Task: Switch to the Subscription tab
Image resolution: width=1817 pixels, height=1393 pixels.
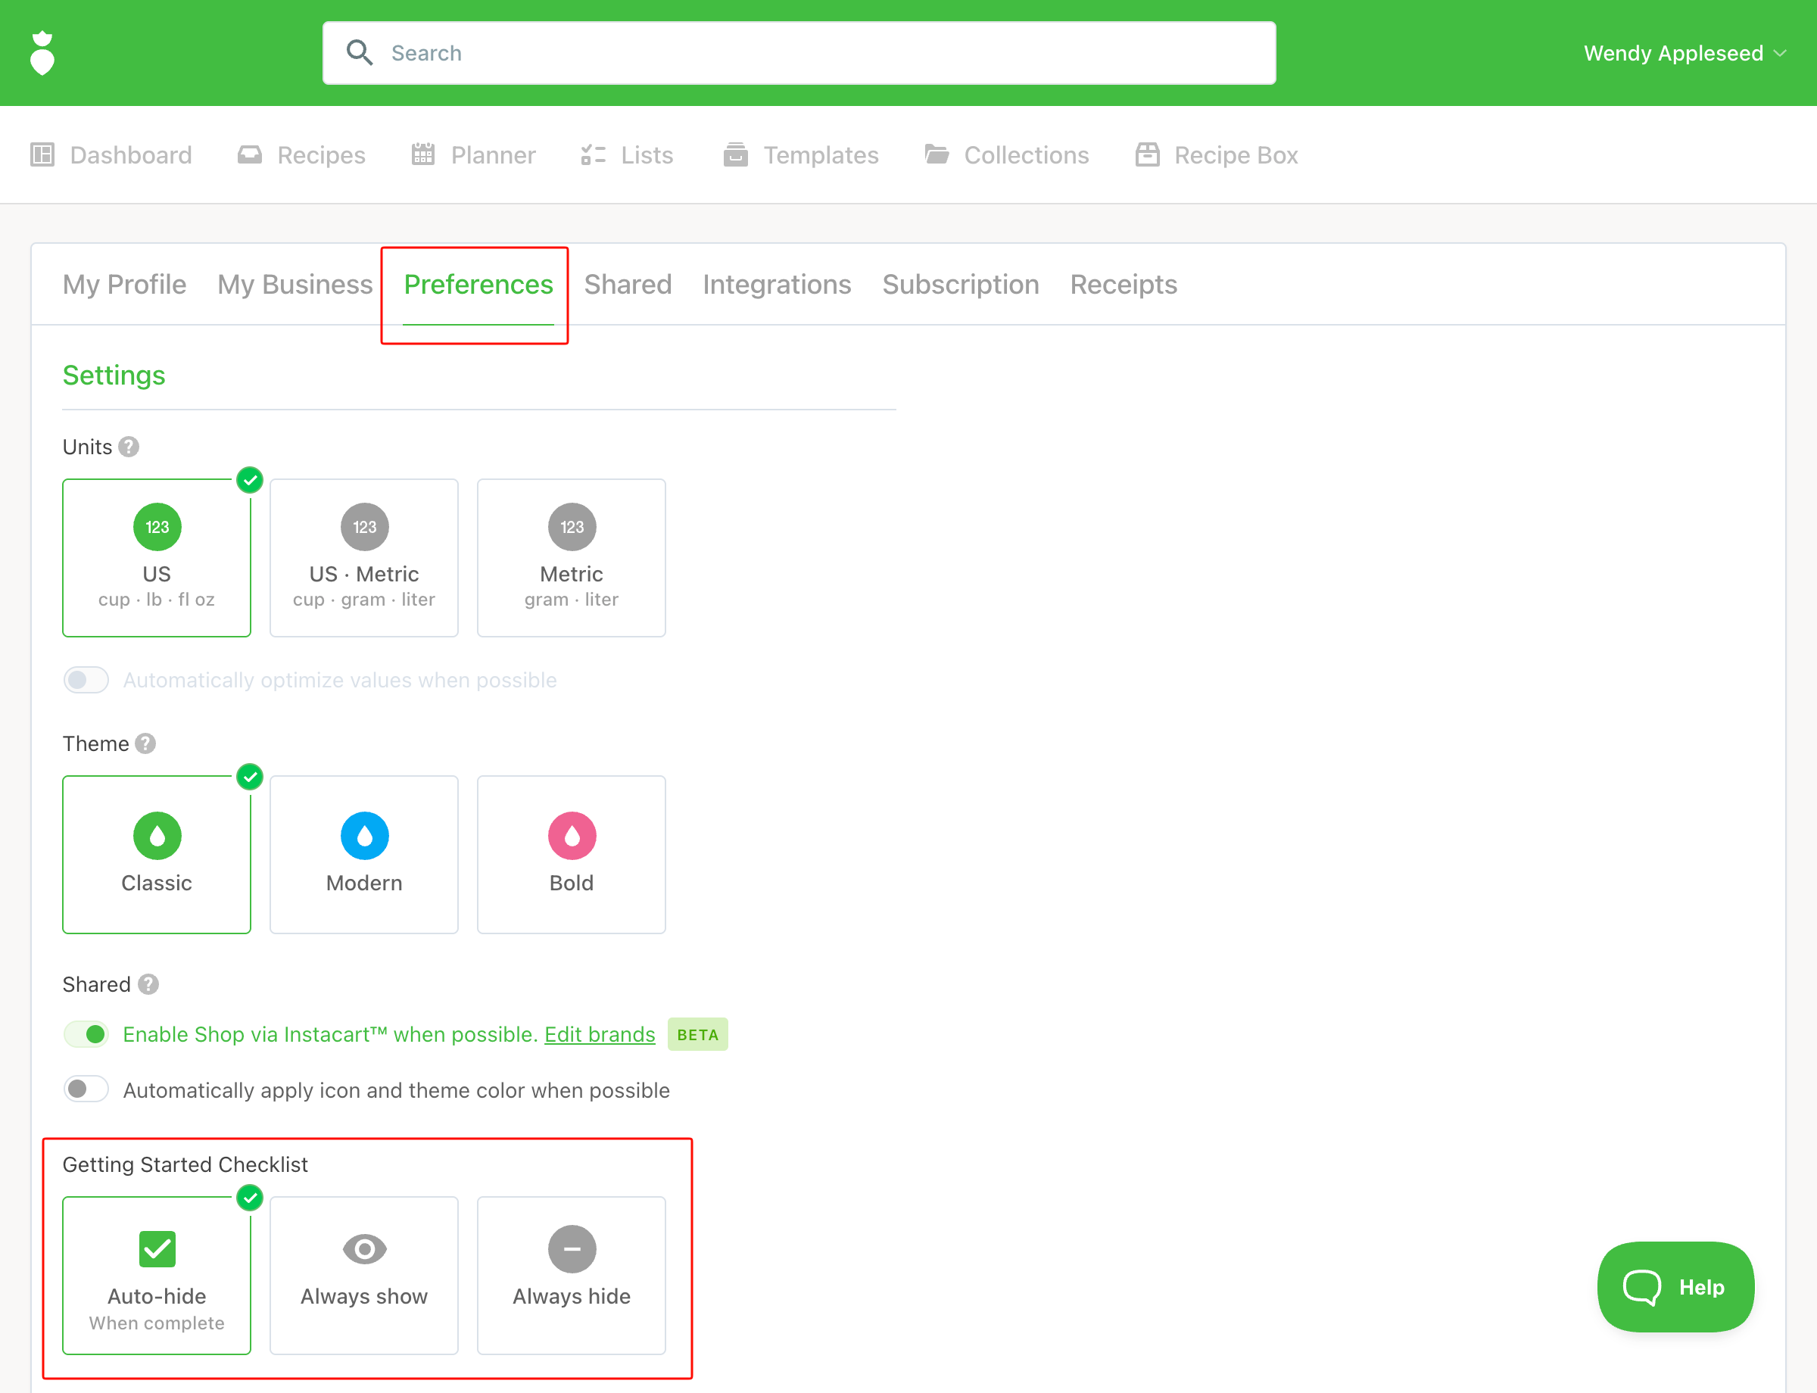Action: pos(959,285)
